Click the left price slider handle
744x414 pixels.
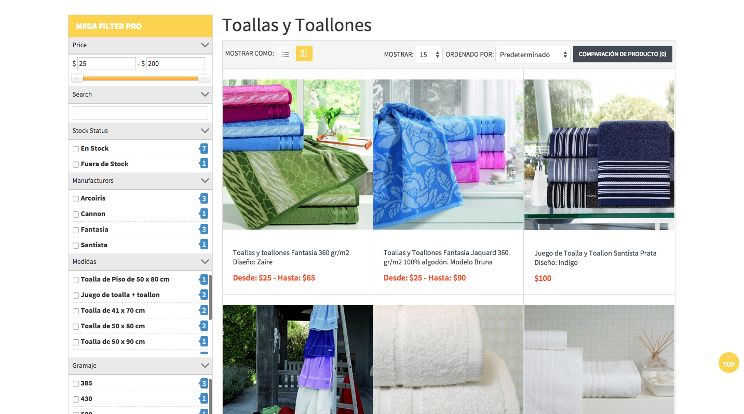(77, 78)
